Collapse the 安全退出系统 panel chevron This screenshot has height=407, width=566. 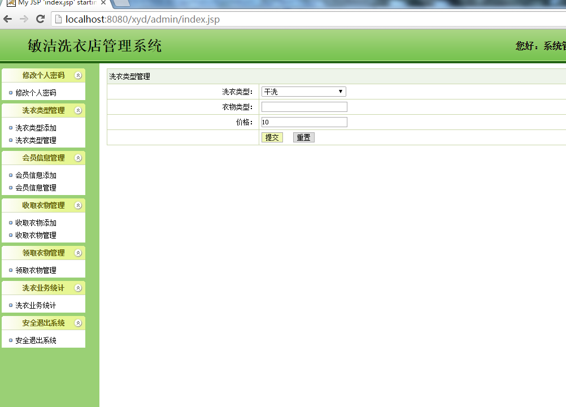point(78,323)
